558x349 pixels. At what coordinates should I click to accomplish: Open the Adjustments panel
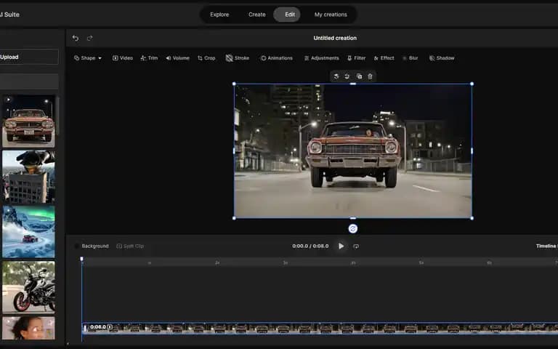[321, 58]
